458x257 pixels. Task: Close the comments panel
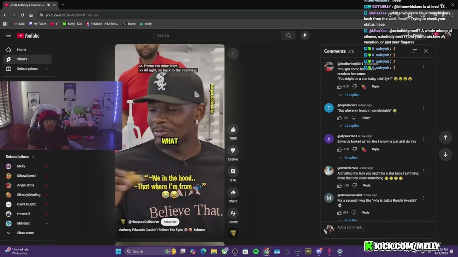(x=426, y=51)
